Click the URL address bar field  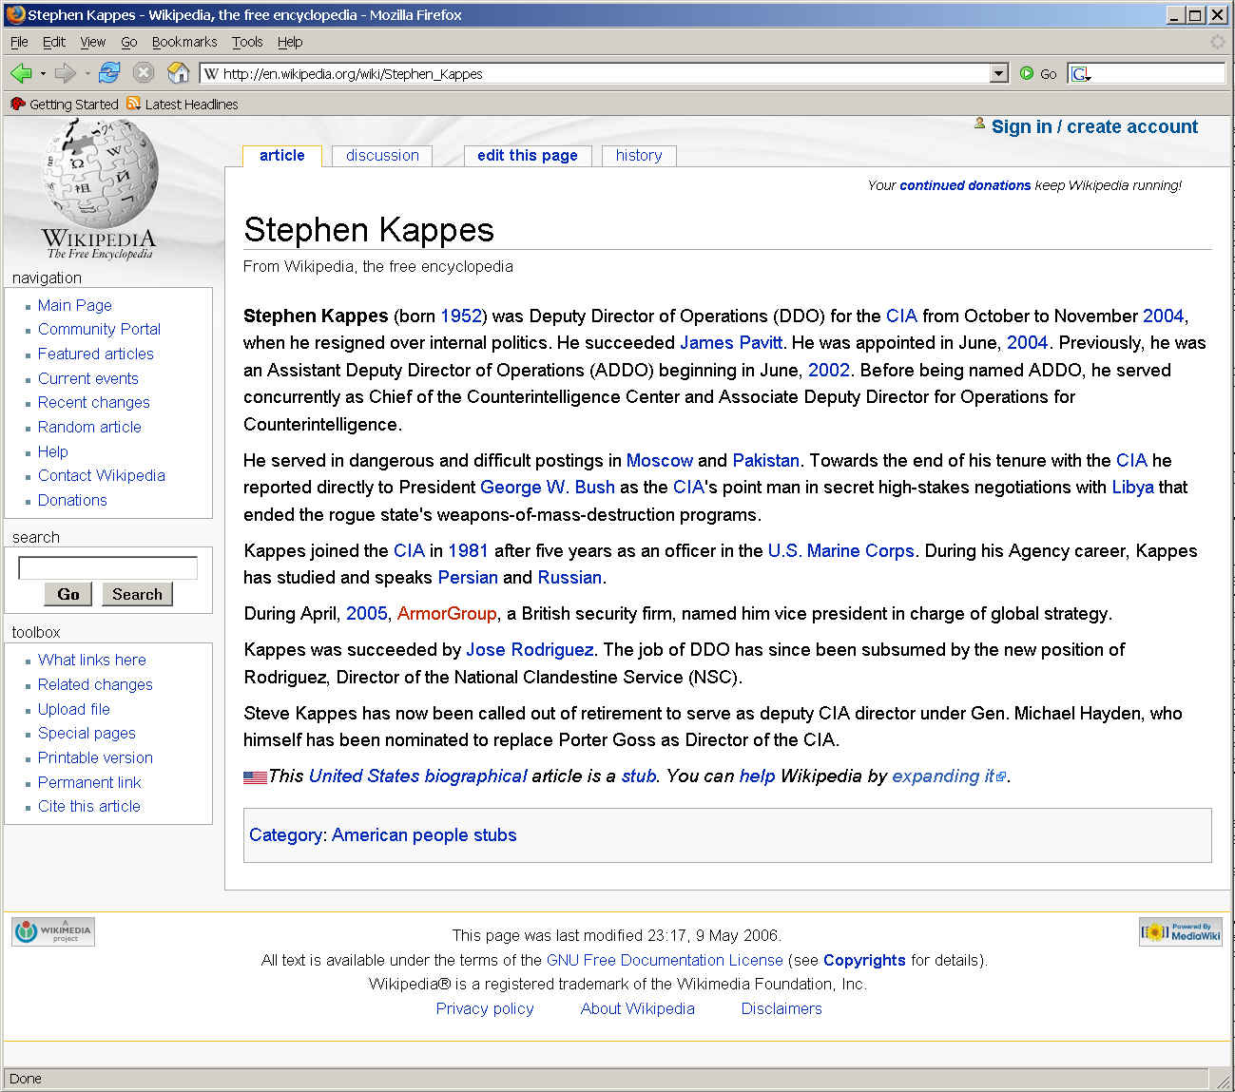[599, 73]
